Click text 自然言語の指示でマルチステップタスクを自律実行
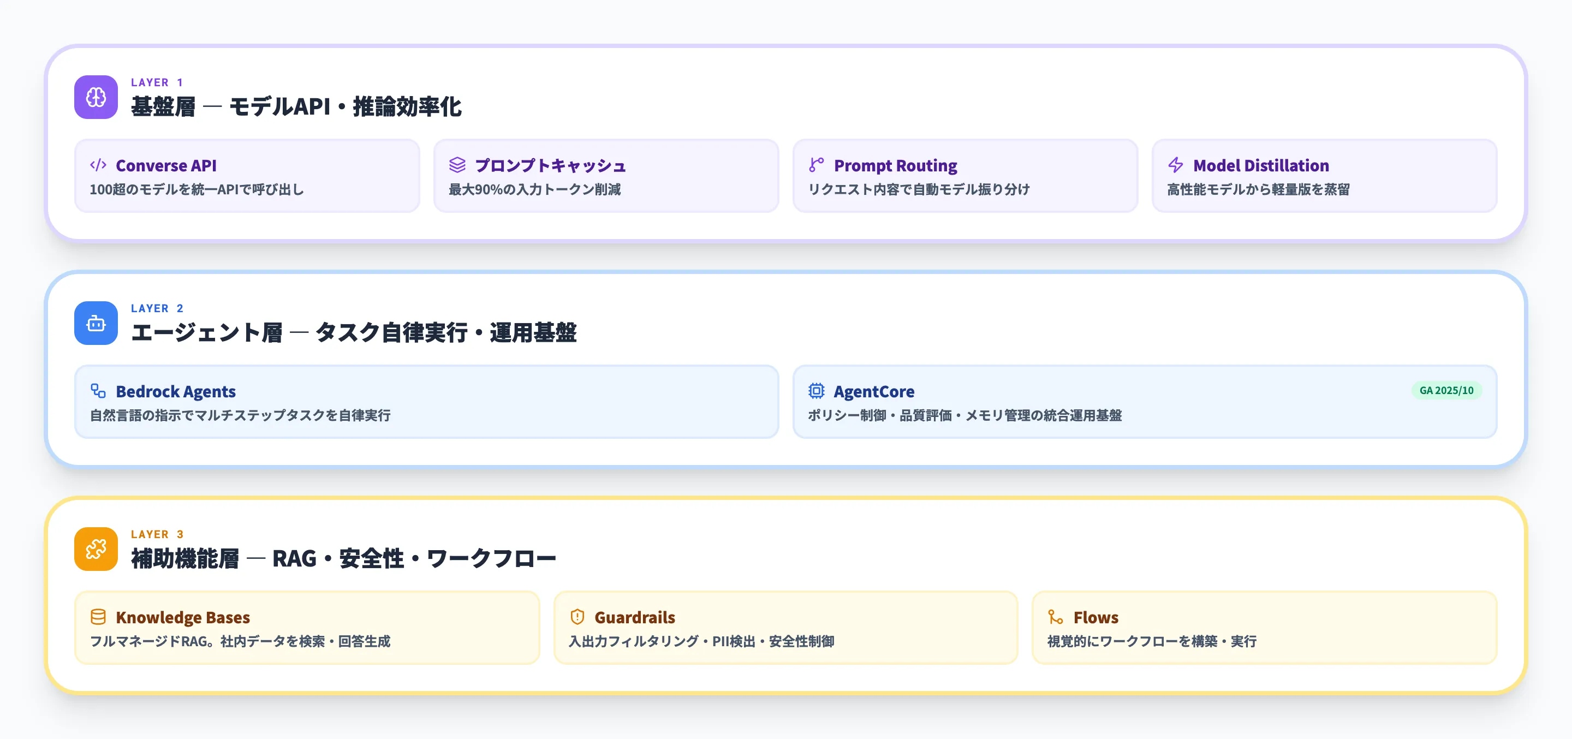The width and height of the screenshot is (1572, 739). pos(240,415)
